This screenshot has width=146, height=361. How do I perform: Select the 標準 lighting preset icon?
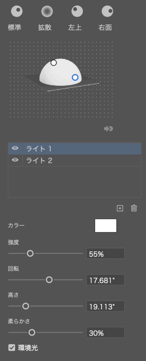(x=17, y=11)
